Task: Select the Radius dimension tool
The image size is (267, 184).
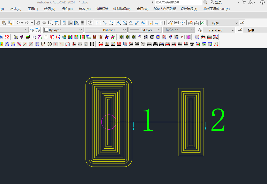Action: [x=119, y=23]
